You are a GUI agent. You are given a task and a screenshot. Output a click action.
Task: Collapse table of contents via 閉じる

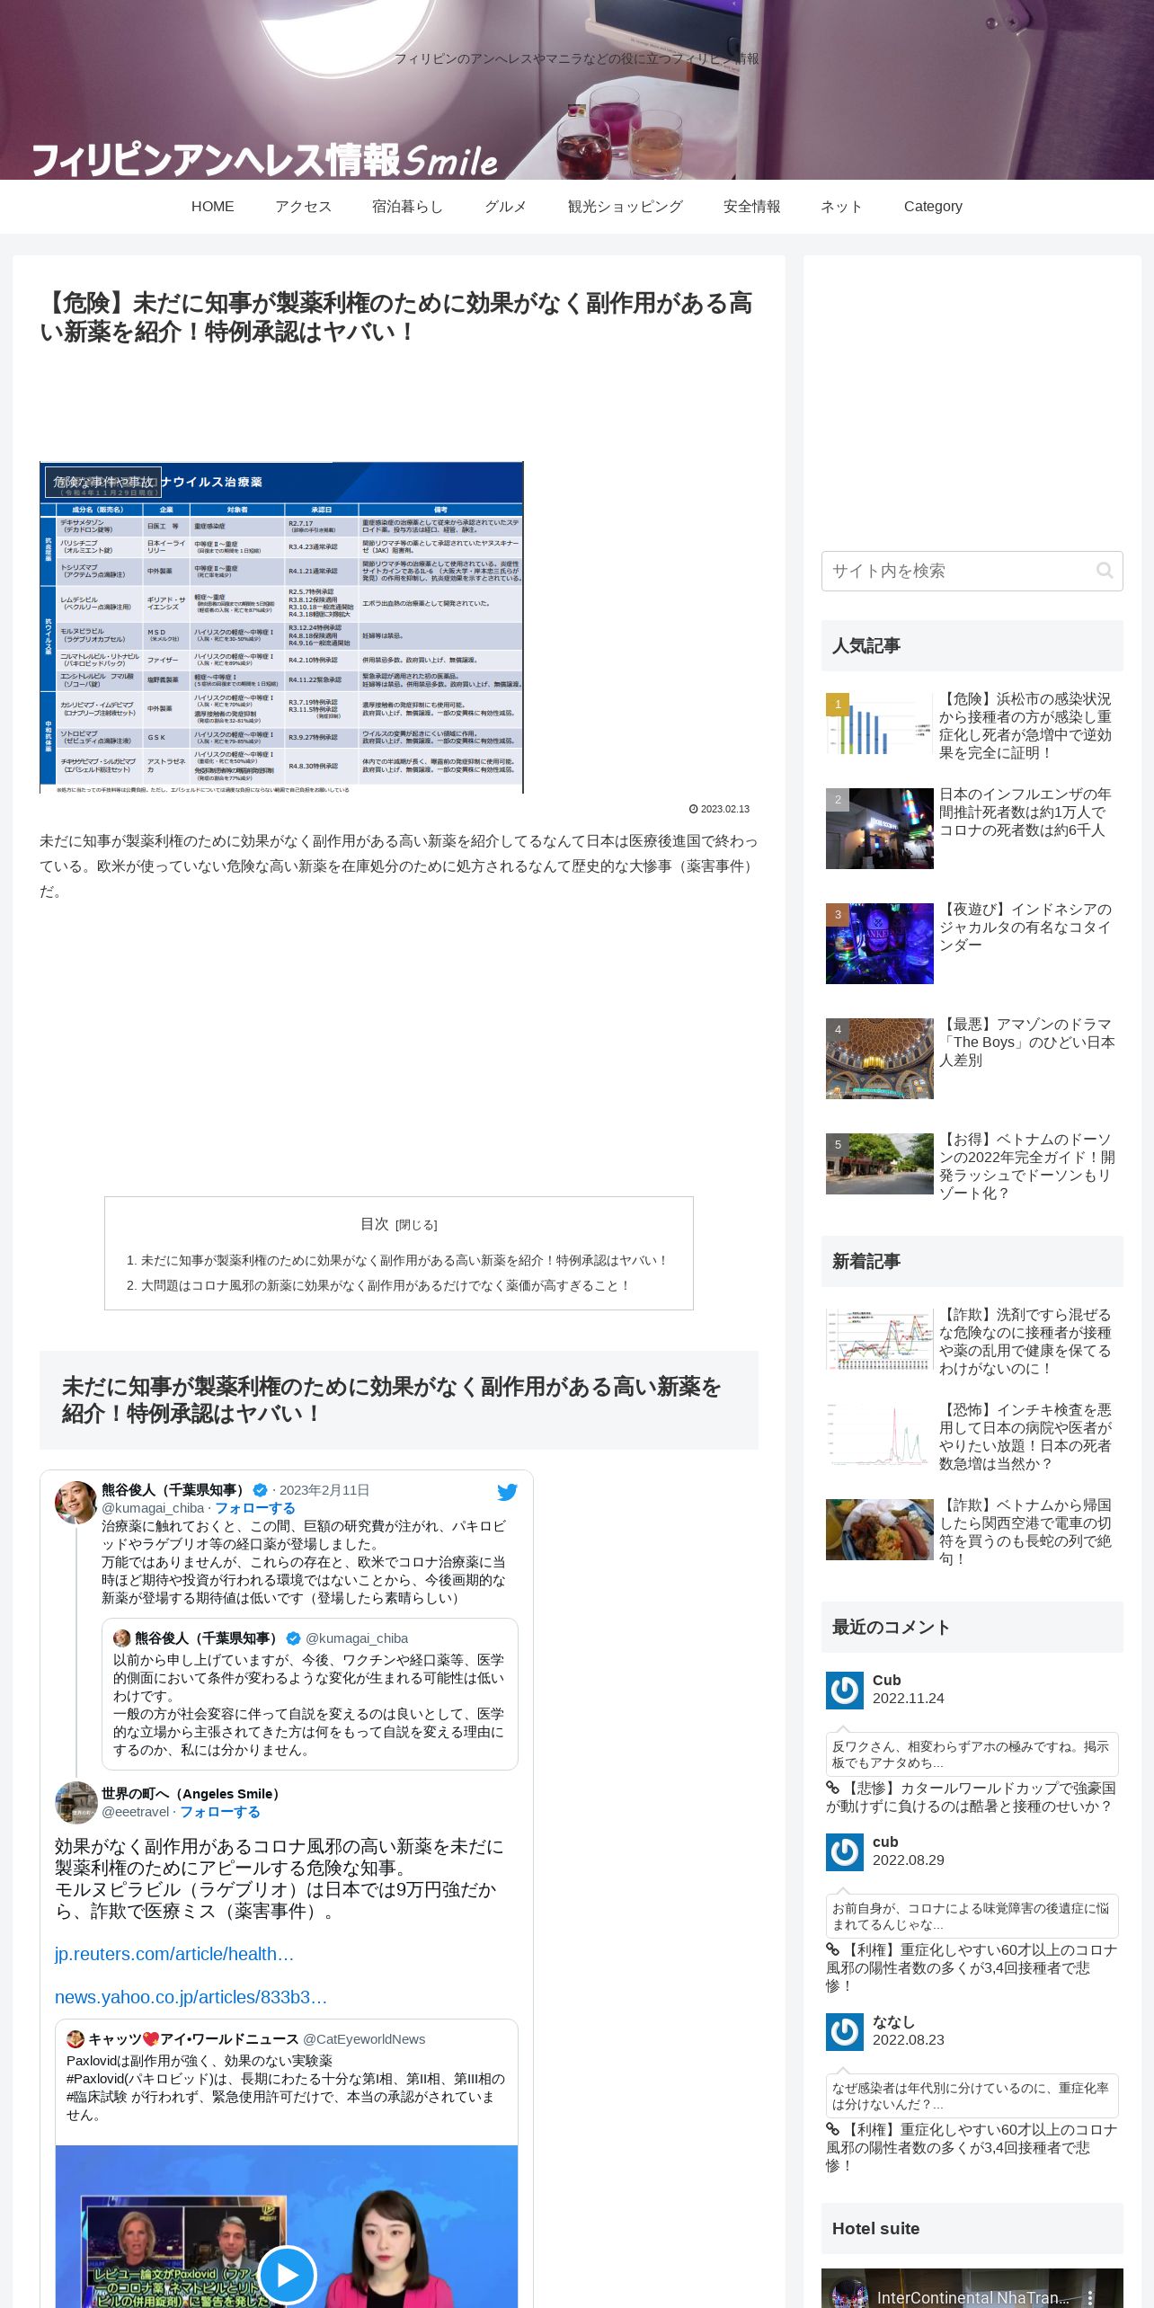tap(416, 1225)
